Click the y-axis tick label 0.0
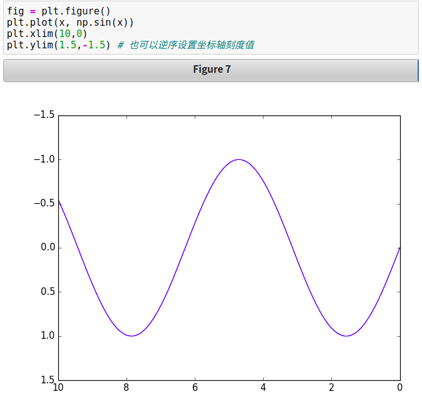This screenshot has width=422, height=399. (x=48, y=247)
